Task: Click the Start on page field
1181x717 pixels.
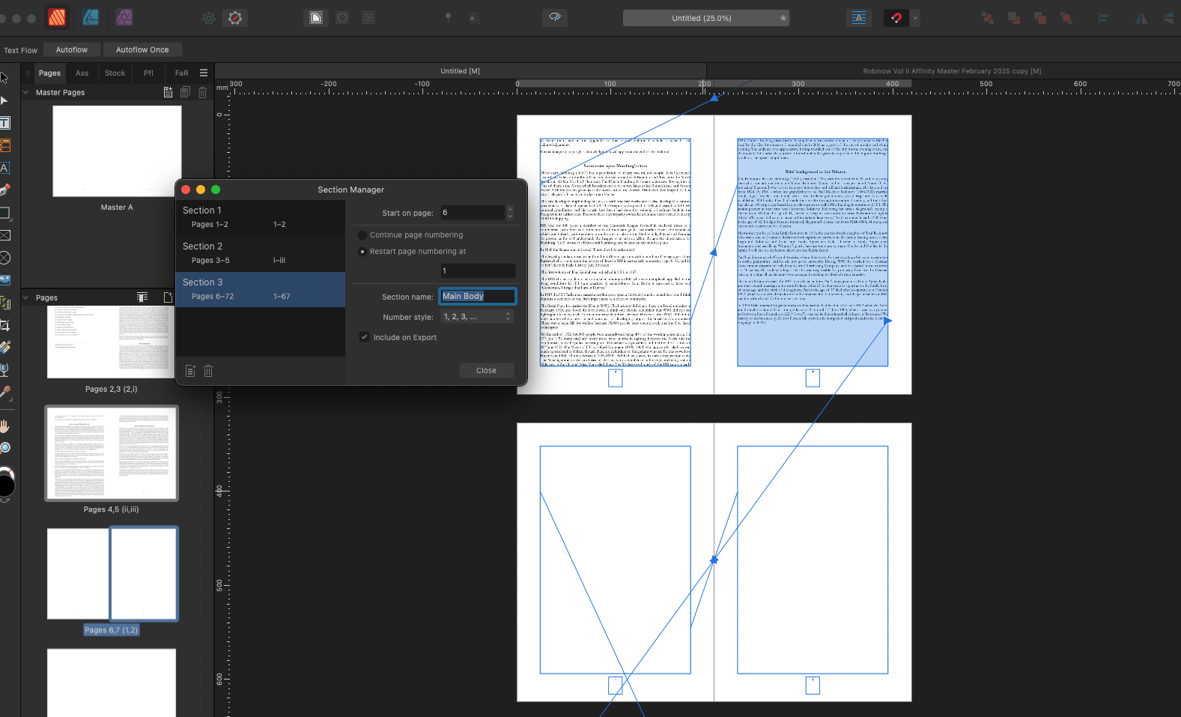Action: [473, 213]
